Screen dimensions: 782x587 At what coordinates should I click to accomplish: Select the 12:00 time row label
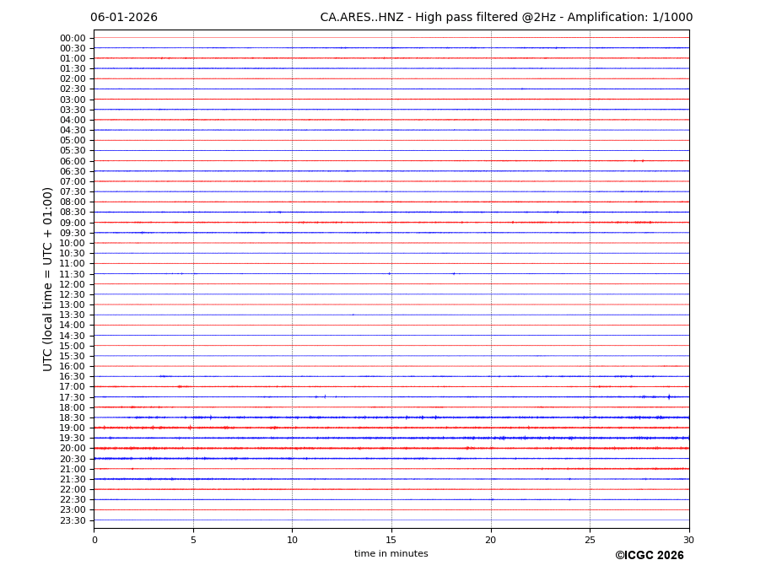pos(73,284)
